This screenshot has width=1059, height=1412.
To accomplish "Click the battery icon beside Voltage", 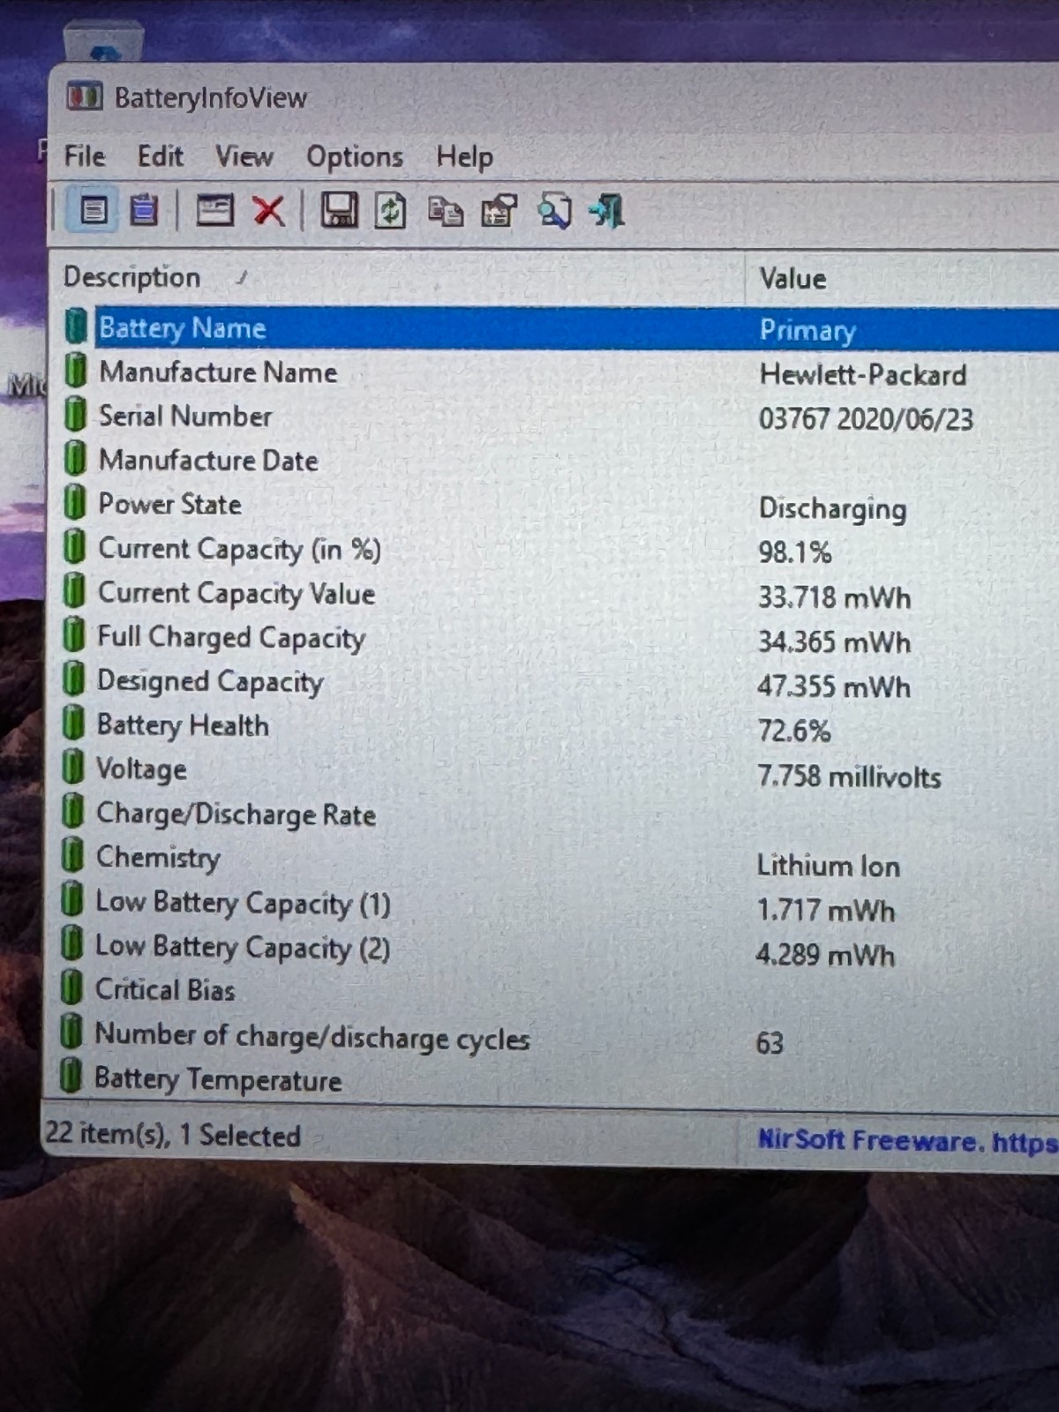I will coord(73,768).
